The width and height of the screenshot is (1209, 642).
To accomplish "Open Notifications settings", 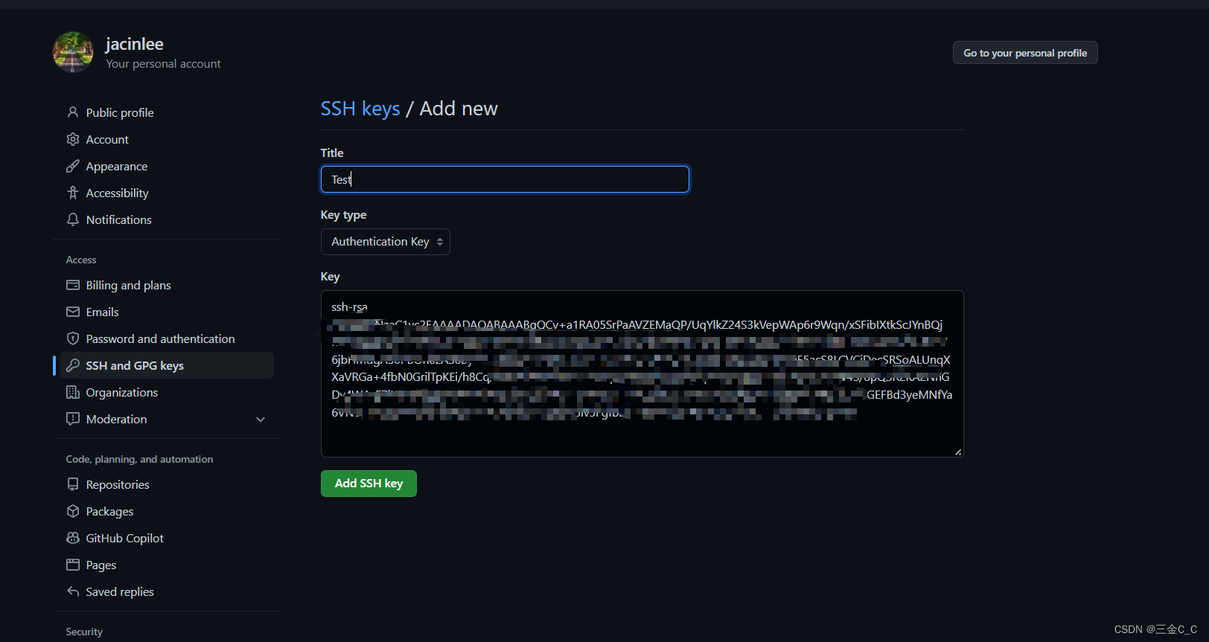I will pos(119,219).
